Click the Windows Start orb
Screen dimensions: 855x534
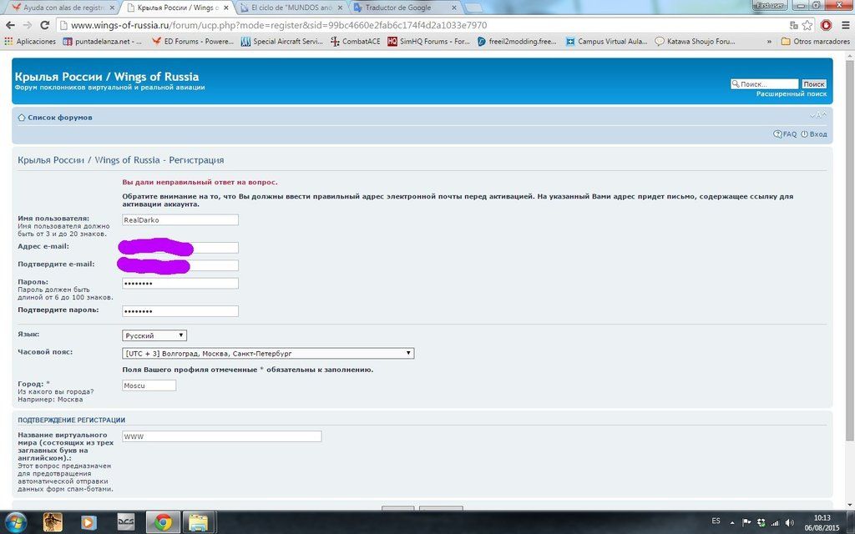pyautogui.click(x=15, y=522)
